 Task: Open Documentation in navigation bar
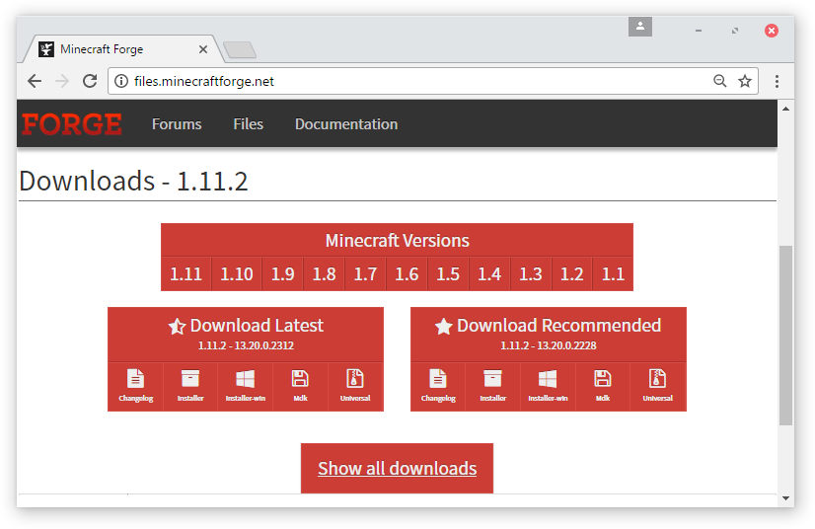[x=346, y=124]
